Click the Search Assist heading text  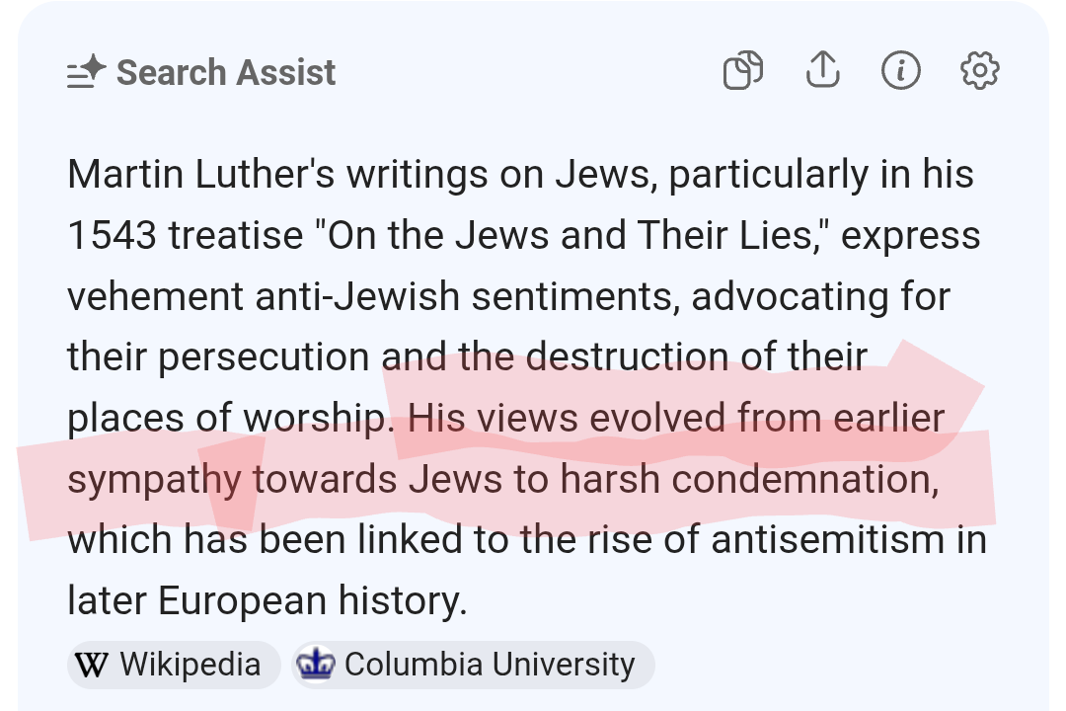[x=226, y=72]
